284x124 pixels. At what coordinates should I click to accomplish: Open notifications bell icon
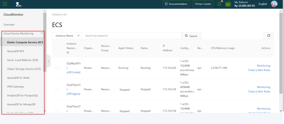(x=219, y=4)
